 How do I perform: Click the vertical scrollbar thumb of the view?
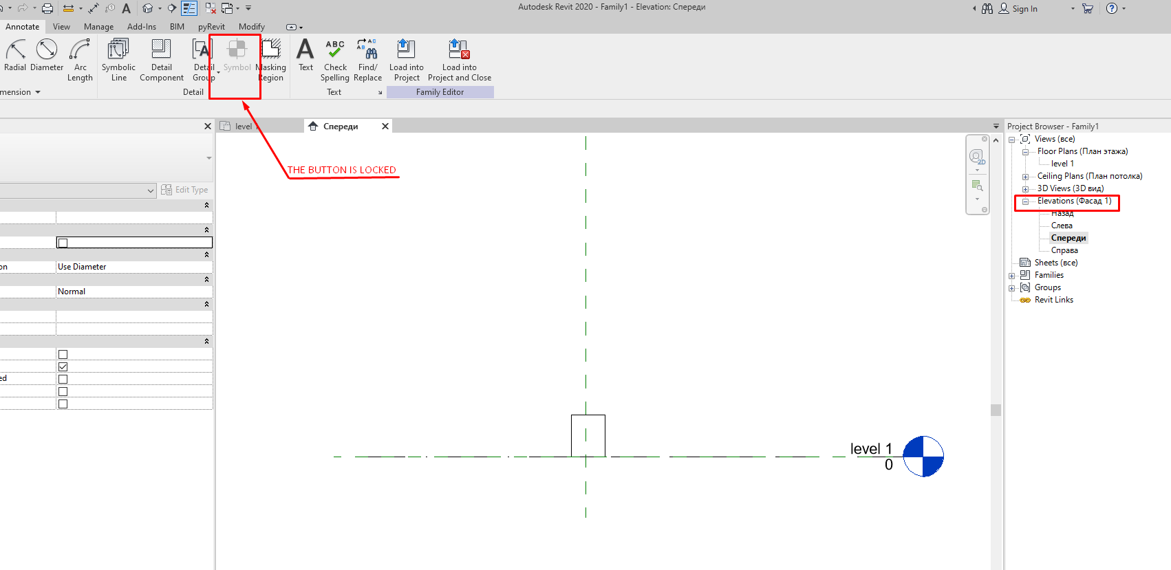996,410
